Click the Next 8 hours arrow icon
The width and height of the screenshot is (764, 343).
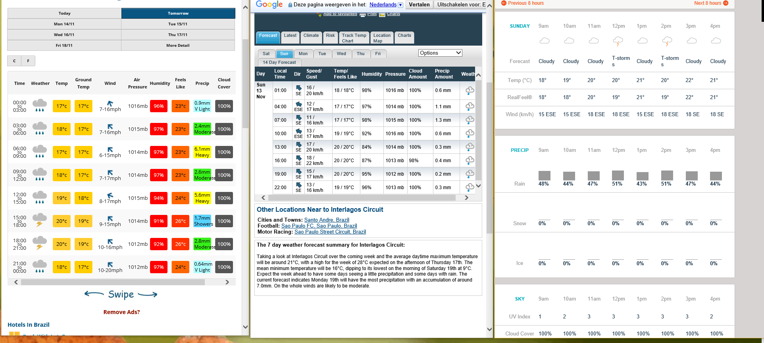726,3
